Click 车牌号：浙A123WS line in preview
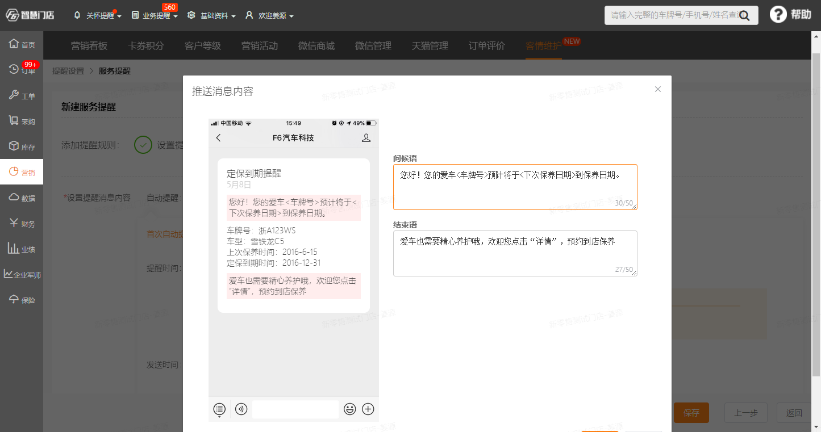Viewport: 821px width, 432px height. tap(261, 230)
